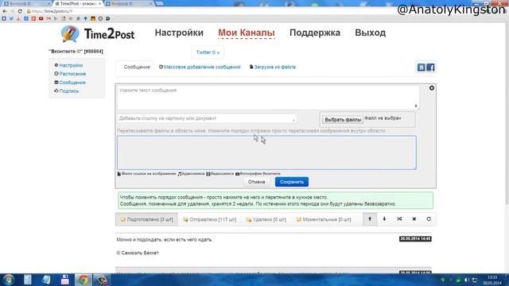
Task: Click the file drop zone area
Action: 266,153
